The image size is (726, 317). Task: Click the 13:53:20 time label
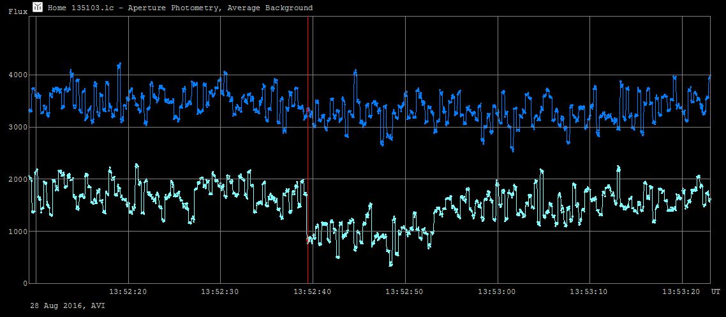(x=682, y=291)
